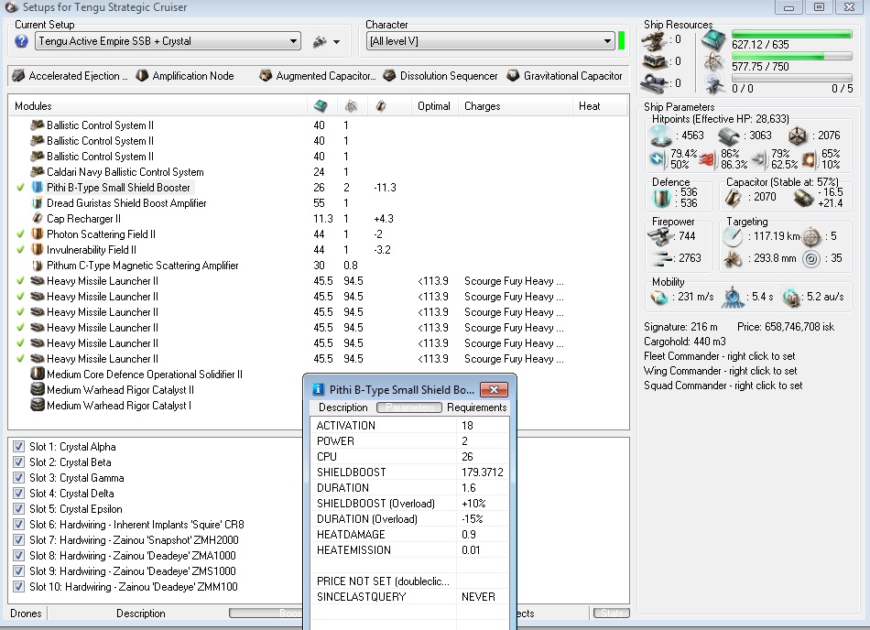Toggle active checkmark on Invulnerability Field II

pos(20,250)
